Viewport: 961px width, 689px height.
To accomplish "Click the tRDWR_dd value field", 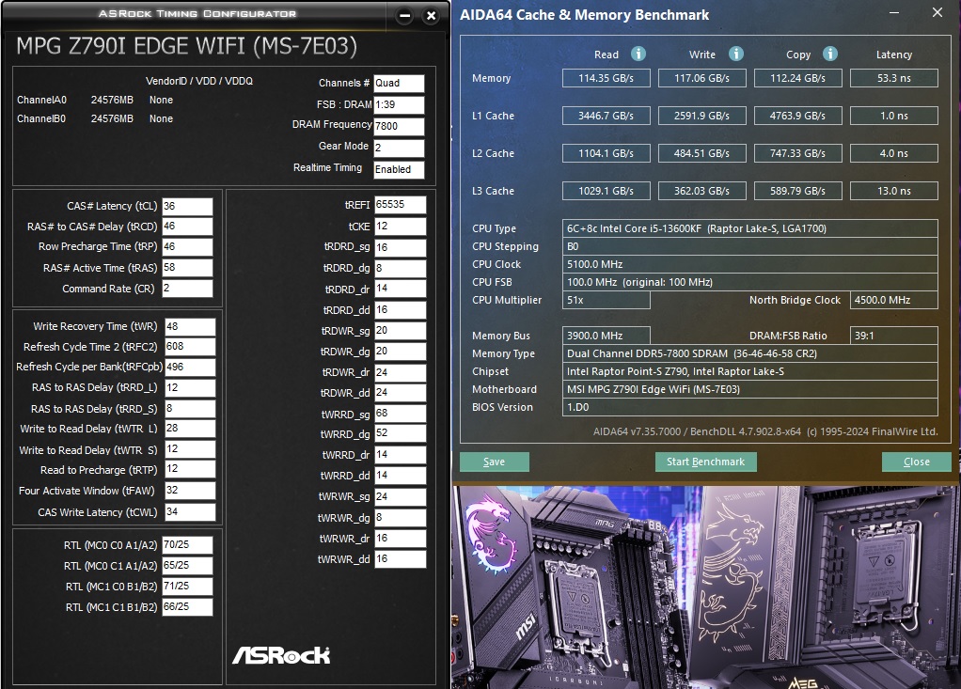I will (x=400, y=393).
